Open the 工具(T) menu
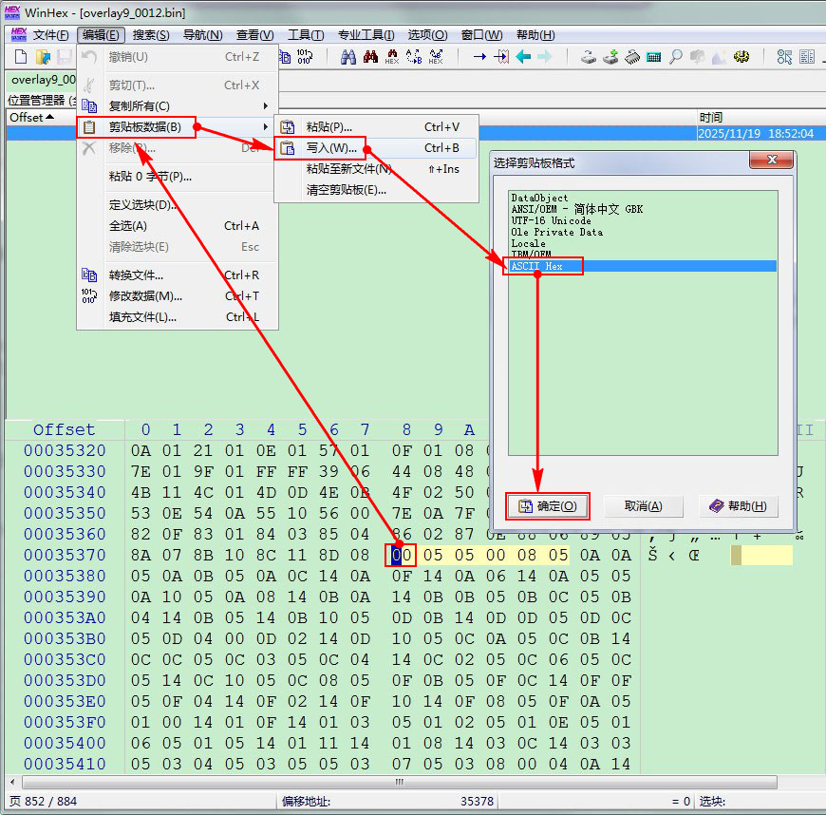This screenshot has width=826, height=815. pyautogui.click(x=306, y=35)
